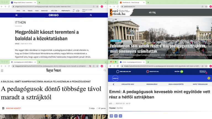
Task: Click arrow share icon below hirado article
Action: point(120,116)
